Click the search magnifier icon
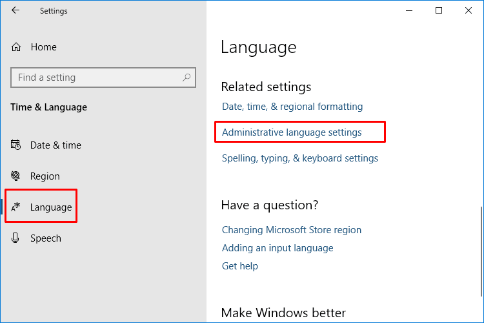The width and height of the screenshot is (484, 323). [x=186, y=78]
